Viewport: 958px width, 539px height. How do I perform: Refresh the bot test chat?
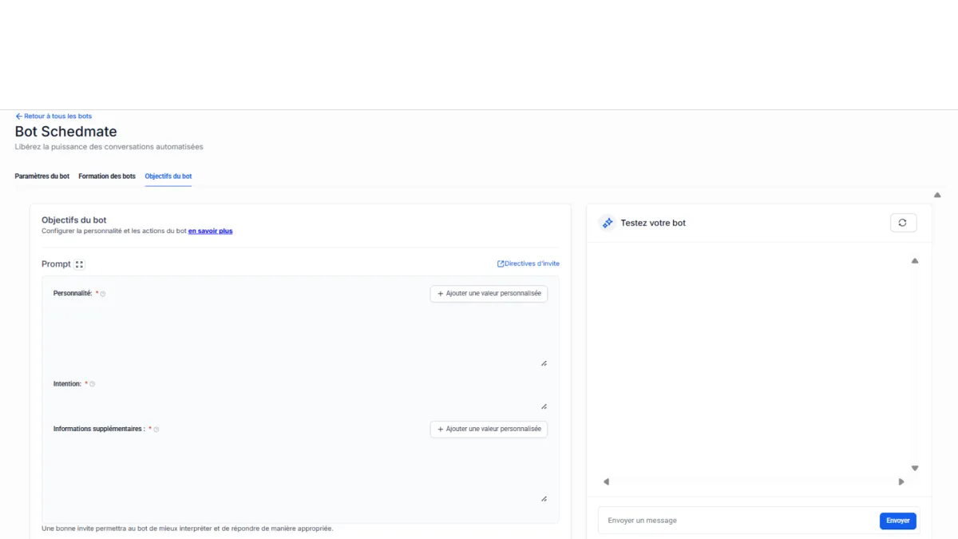click(x=903, y=223)
